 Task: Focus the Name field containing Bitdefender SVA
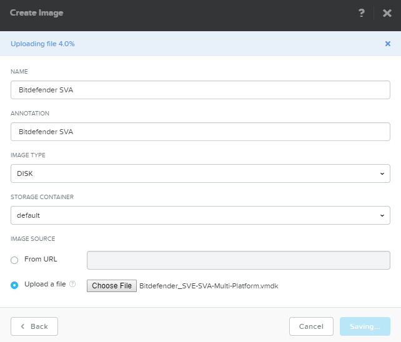tap(200, 90)
